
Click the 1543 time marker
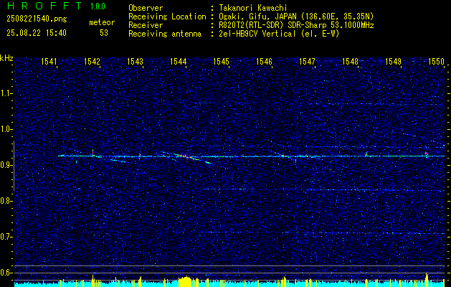click(x=136, y=62)
